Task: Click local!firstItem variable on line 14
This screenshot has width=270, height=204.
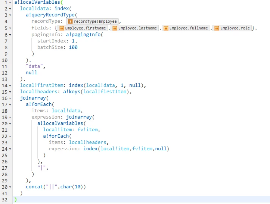Action: [42, 85]
